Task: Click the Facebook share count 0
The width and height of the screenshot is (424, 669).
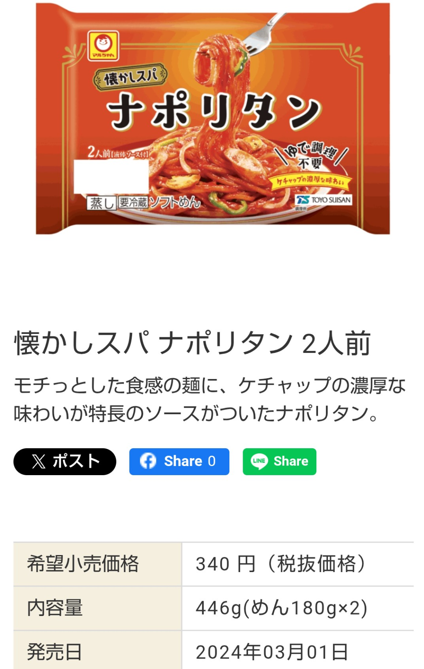Action: 212,461
